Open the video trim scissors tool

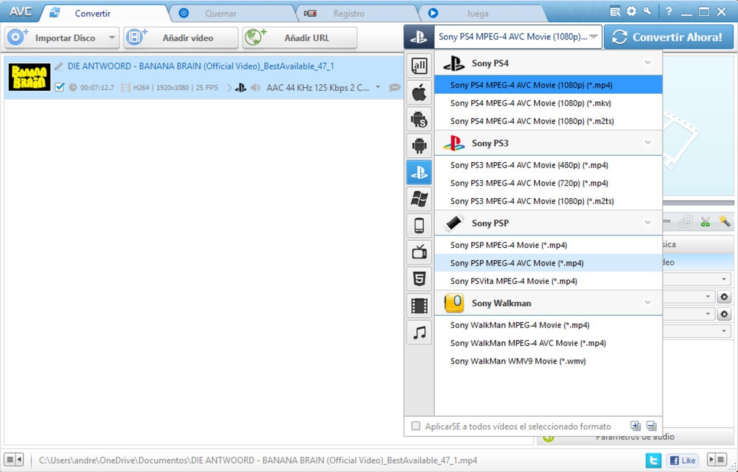(704, 221)
